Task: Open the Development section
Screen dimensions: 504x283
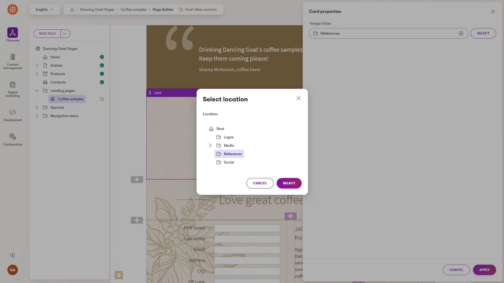Action: [13, 115]
